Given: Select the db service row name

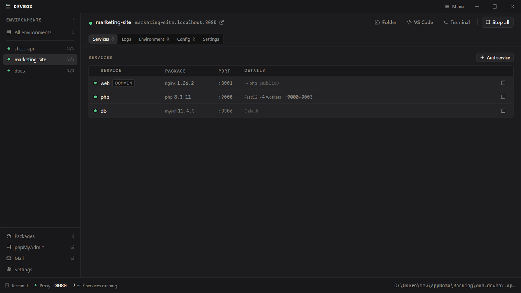Looking at the screenshot, I should [x=104, y=111].
